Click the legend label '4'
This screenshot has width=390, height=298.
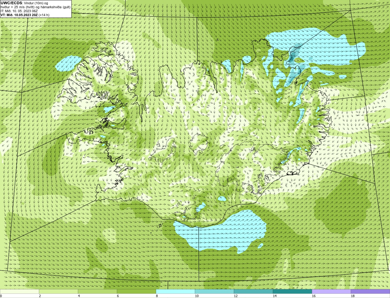[79, 296]
